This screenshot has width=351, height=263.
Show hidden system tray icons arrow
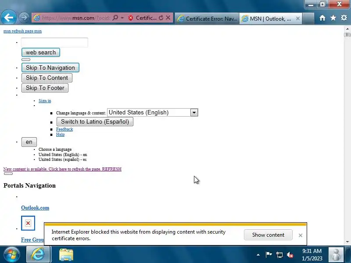(258, 255)
